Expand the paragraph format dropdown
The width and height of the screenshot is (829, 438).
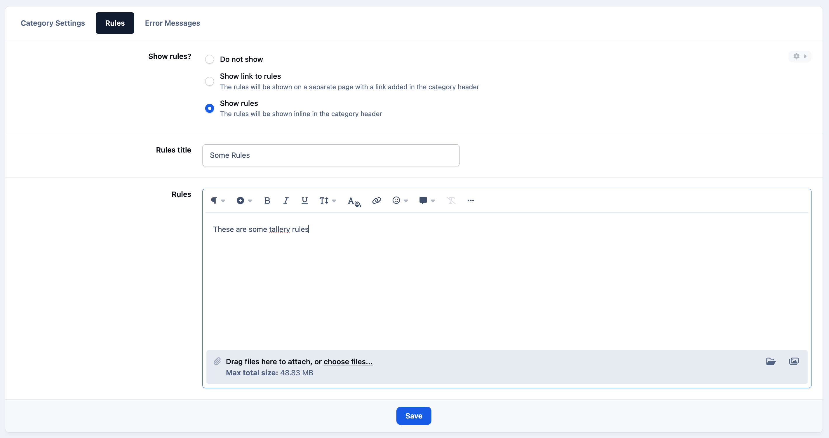(218, 201)
